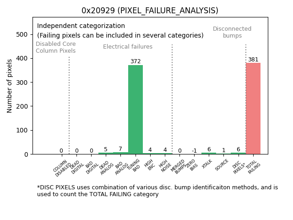Click the 'Electrical failures' section label

click(128, 47)
